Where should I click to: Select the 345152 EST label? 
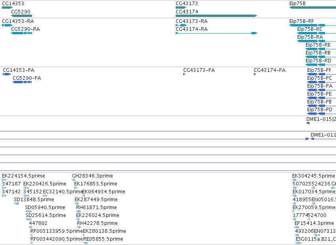coord(32,192)
